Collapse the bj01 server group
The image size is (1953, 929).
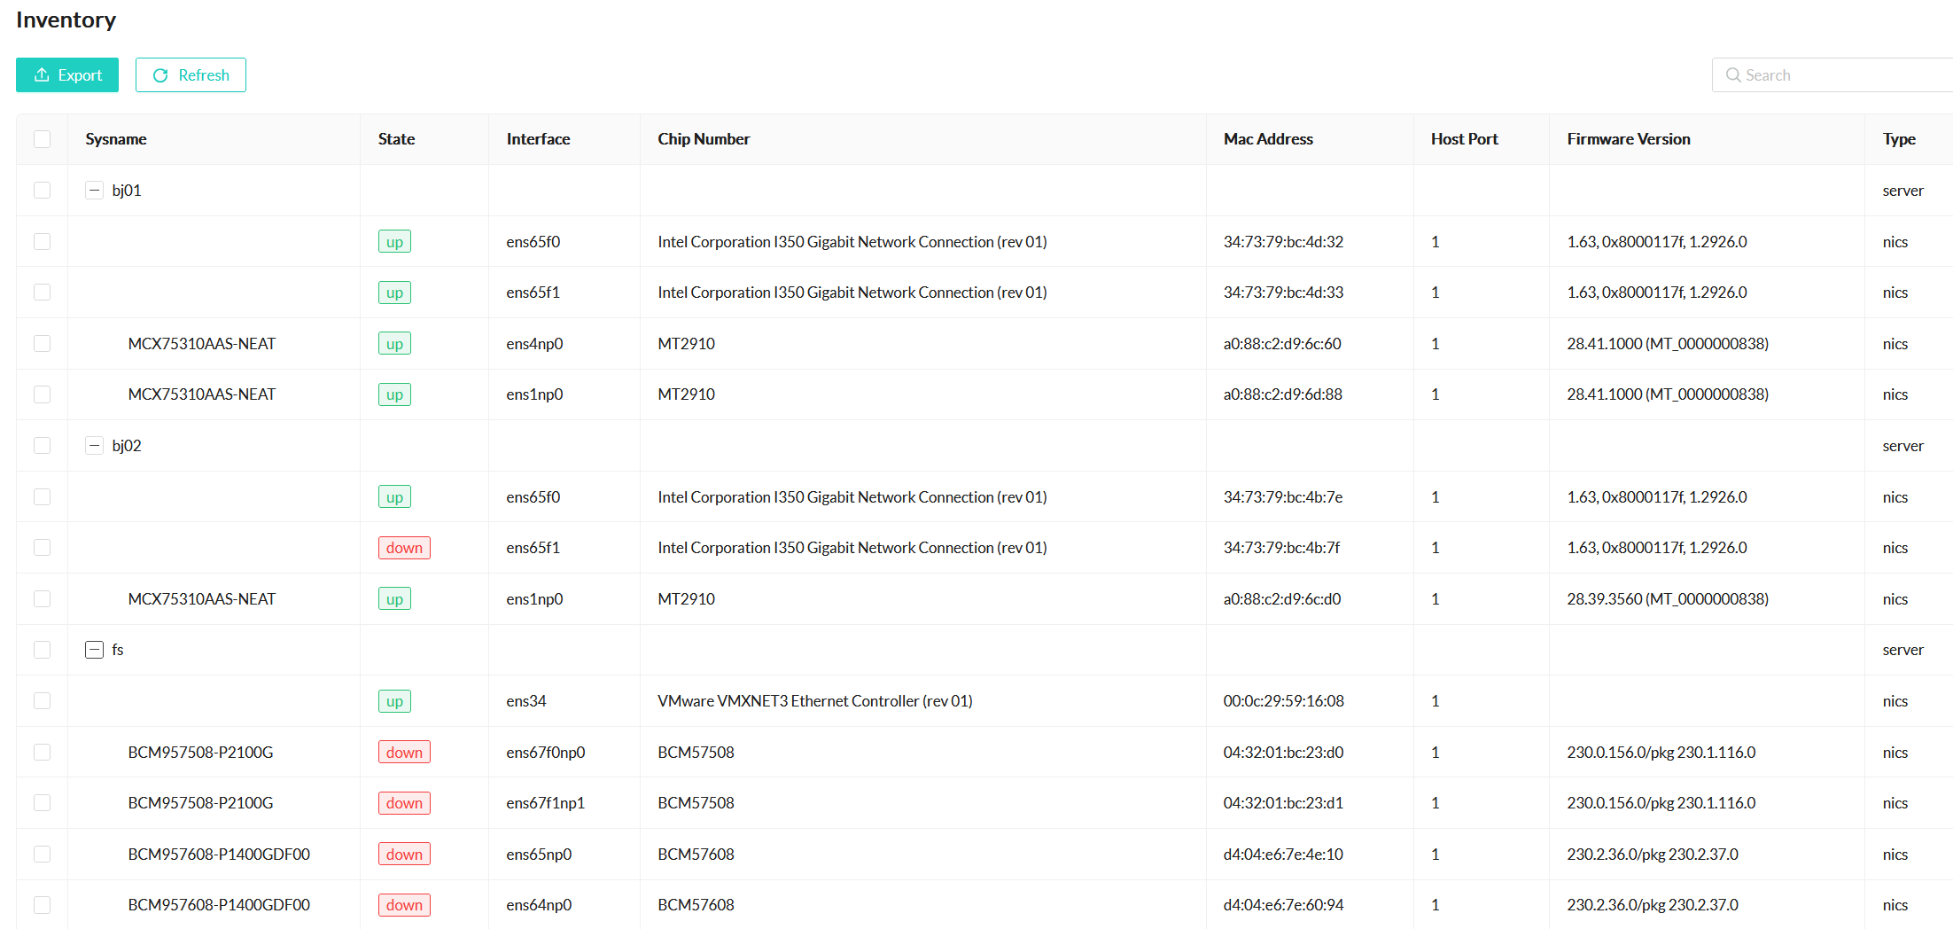point(94,191)
